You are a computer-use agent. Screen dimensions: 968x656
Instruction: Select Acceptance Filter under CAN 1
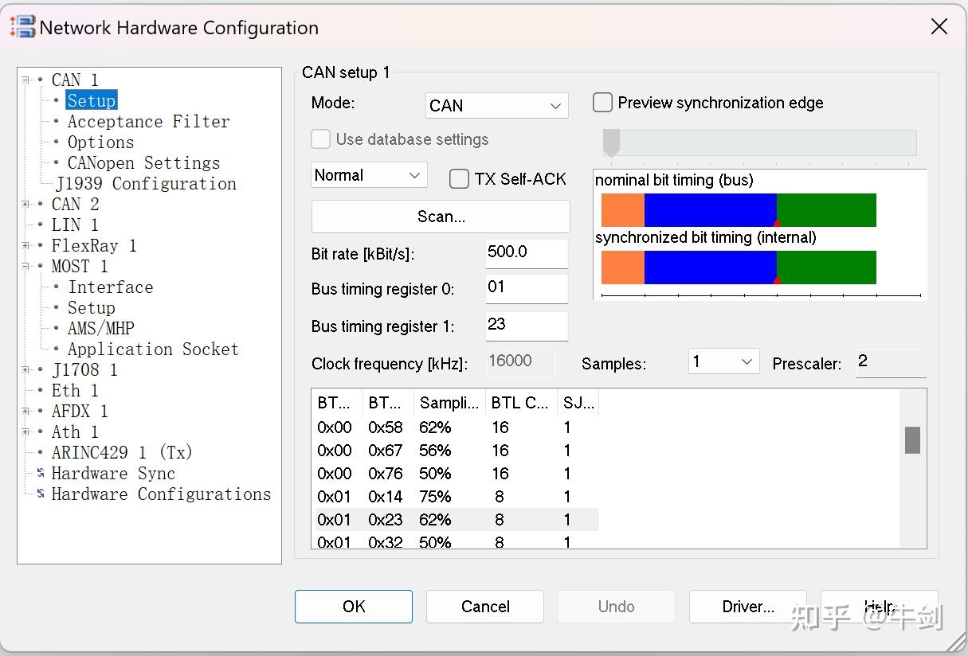pos(148,121)
